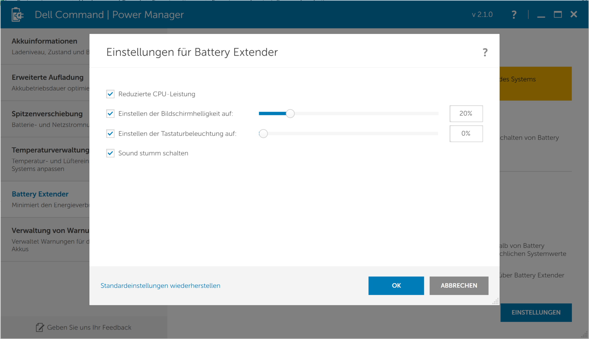Toggle the Bildschirmhelligkeit checkbox
Screen dimensions: 589x339
[x=110, y=114]
